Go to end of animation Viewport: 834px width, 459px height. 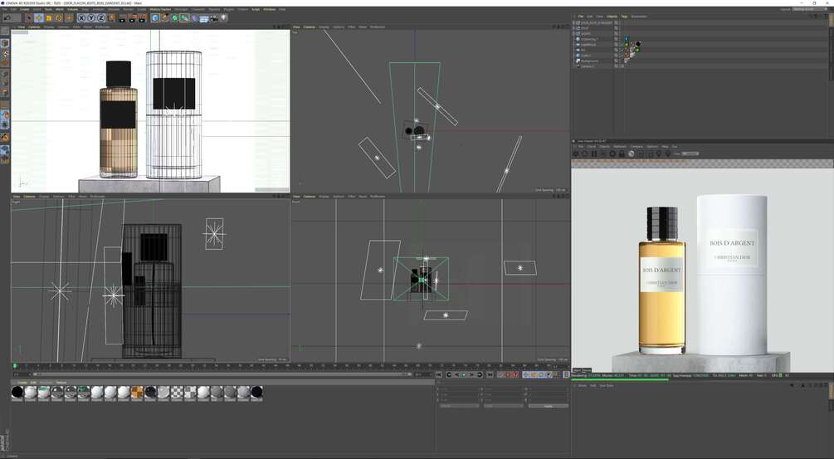[490, 374]
